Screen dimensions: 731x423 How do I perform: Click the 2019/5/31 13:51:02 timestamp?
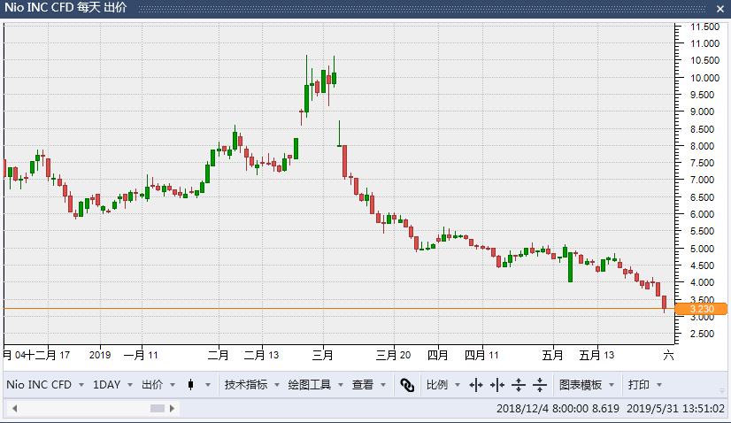click(675, 409)
